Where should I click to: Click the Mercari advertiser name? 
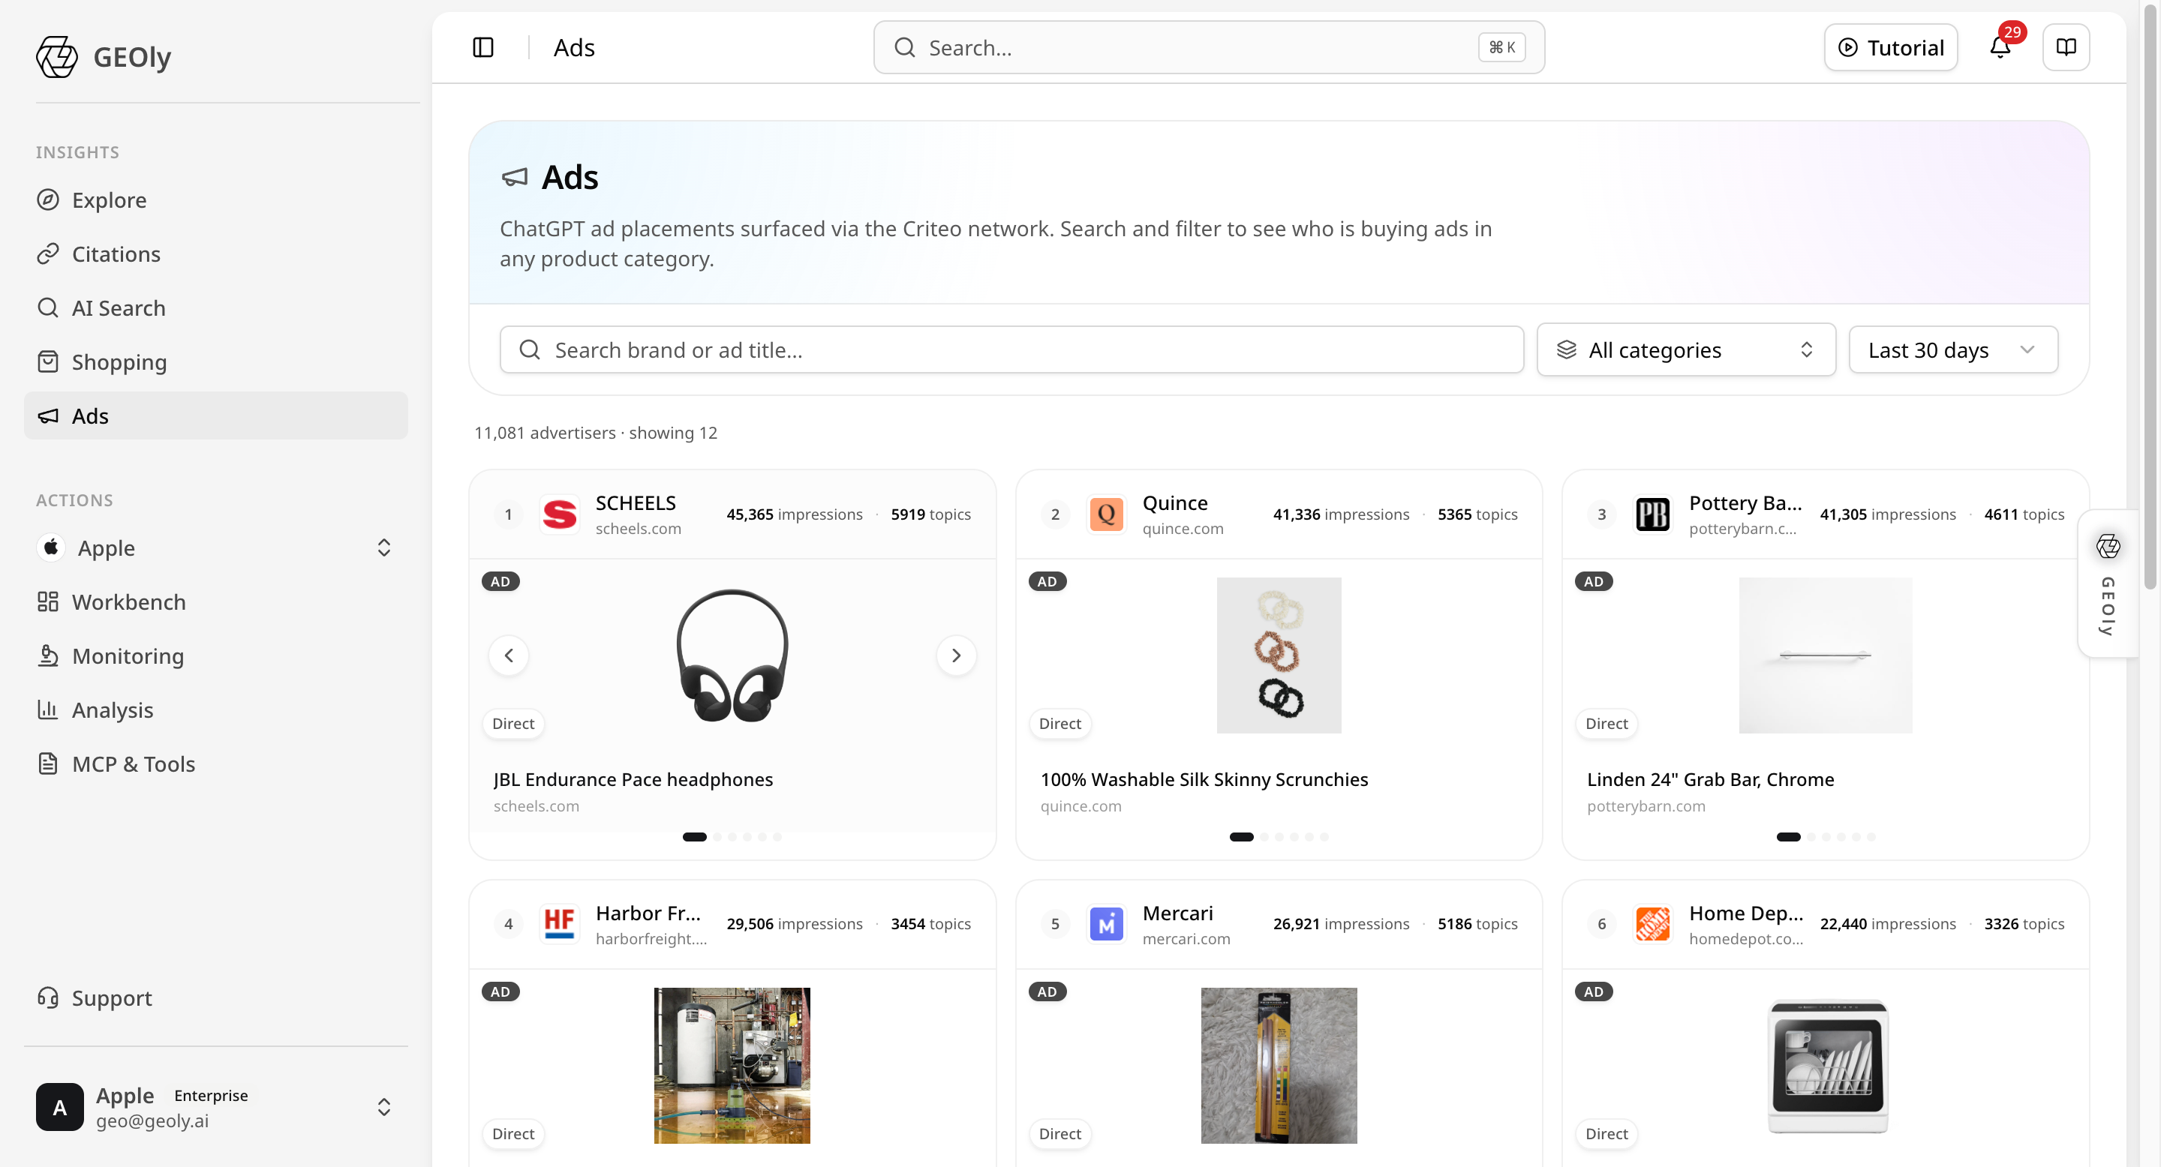click(1178, 913)
